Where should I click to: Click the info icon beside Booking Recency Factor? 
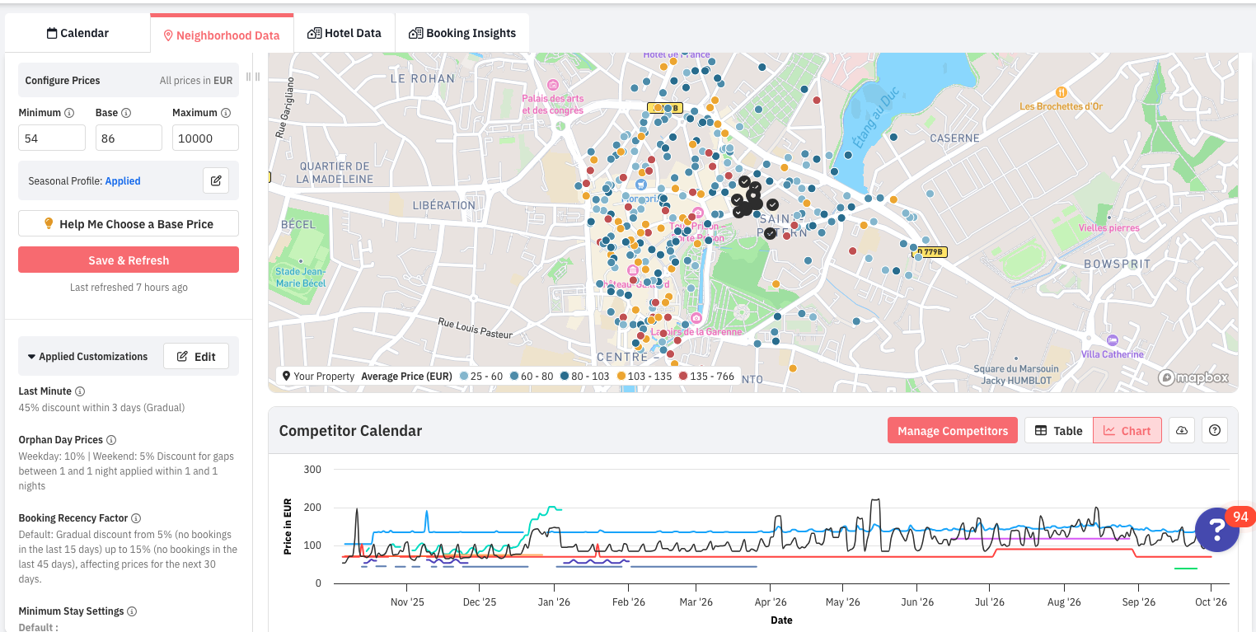[136, 518]
